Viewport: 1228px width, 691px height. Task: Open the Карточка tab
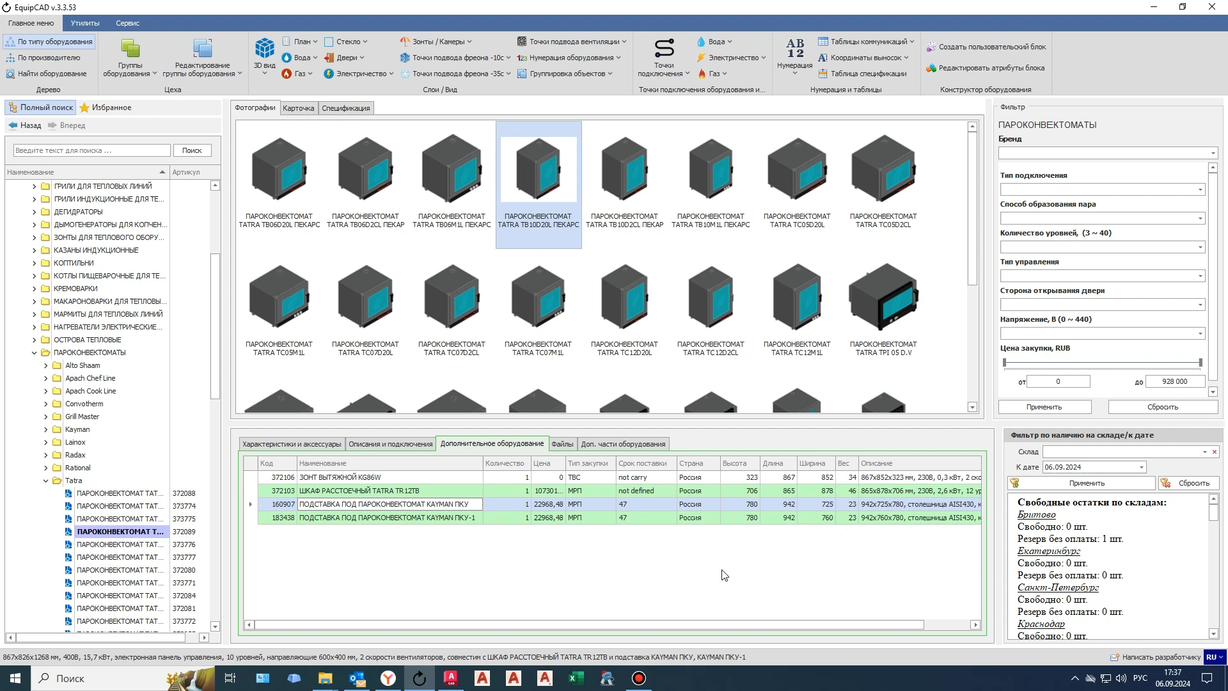point(298,108)
